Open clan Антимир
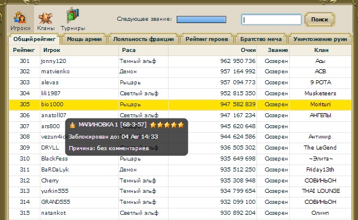This screenshot has width=358, height=220. [320, 137]
